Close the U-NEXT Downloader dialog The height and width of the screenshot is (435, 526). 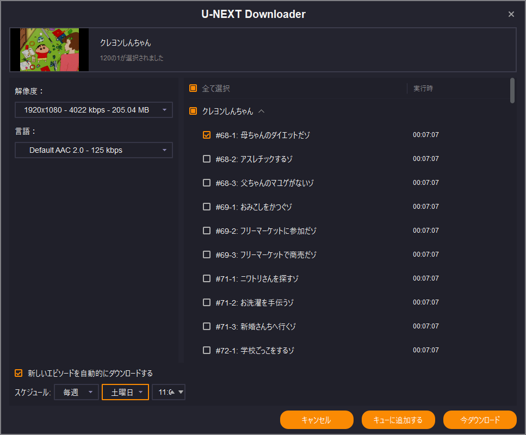pyautogui.click(x=511, y=14)
